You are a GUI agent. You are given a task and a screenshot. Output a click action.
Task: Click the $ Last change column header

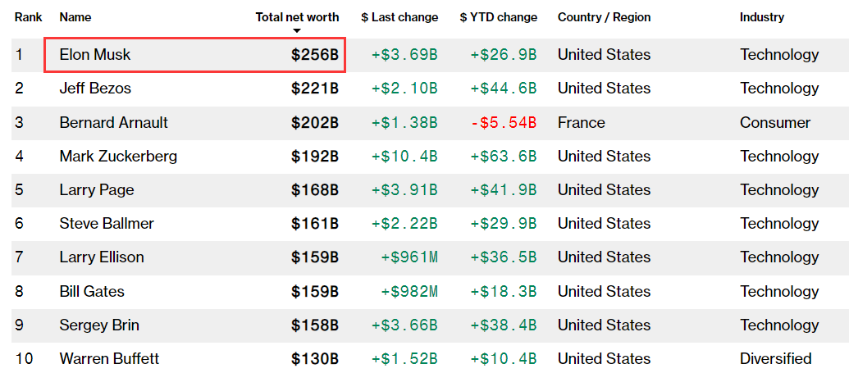399,17
